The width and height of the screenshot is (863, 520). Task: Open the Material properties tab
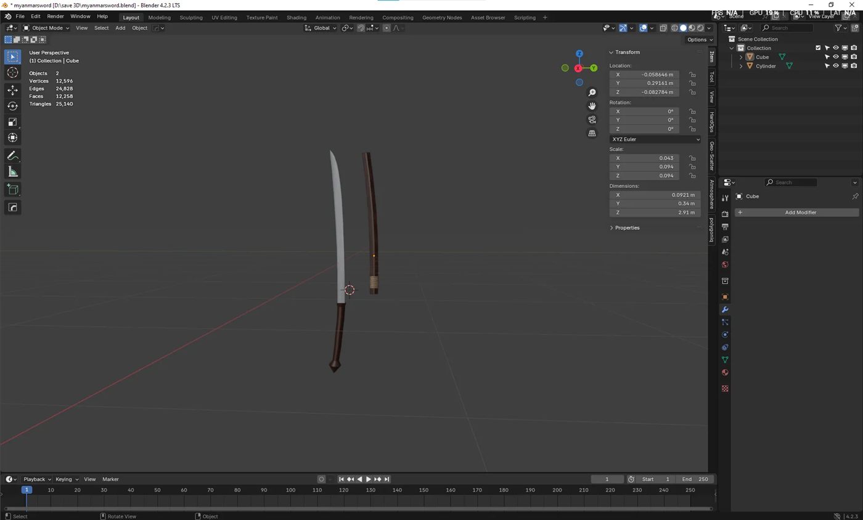click(725, 373)
